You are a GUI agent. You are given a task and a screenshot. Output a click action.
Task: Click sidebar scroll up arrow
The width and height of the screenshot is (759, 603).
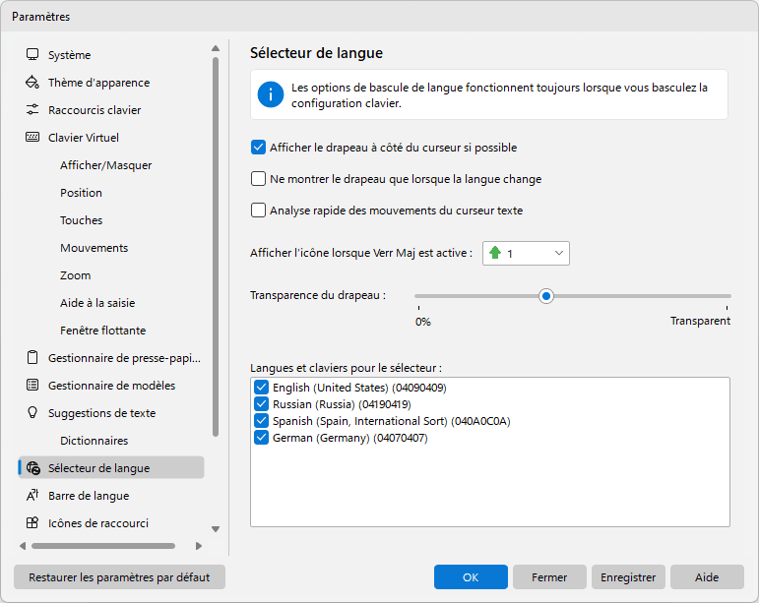pos(216,48)
